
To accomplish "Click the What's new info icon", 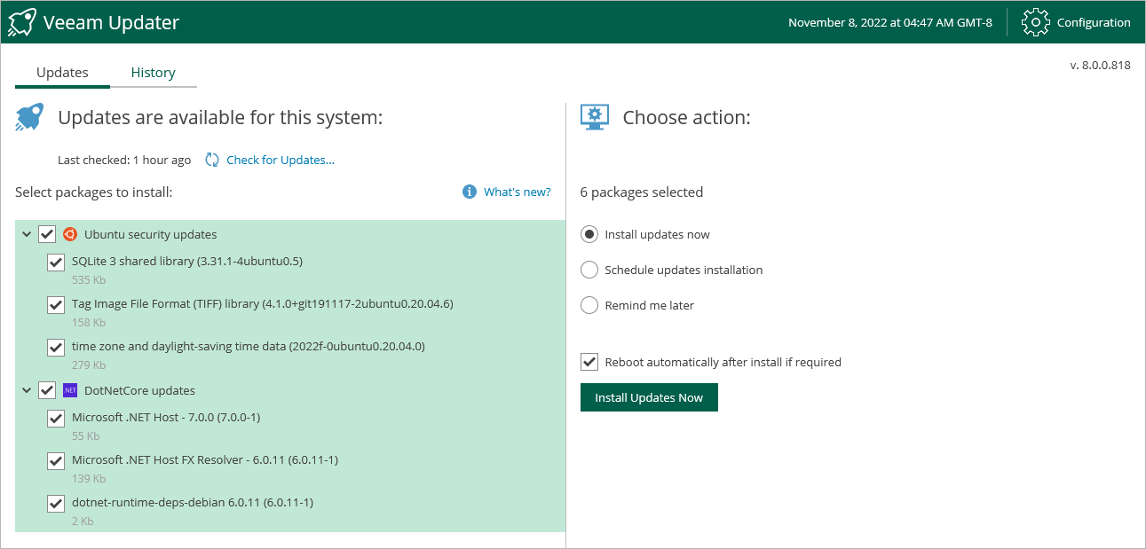I will 470,192.
